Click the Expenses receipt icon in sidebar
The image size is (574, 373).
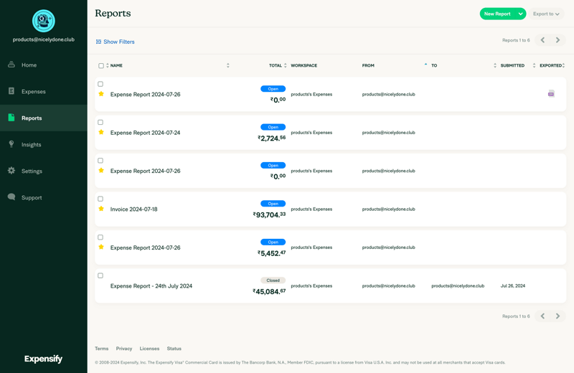point(11,91)
